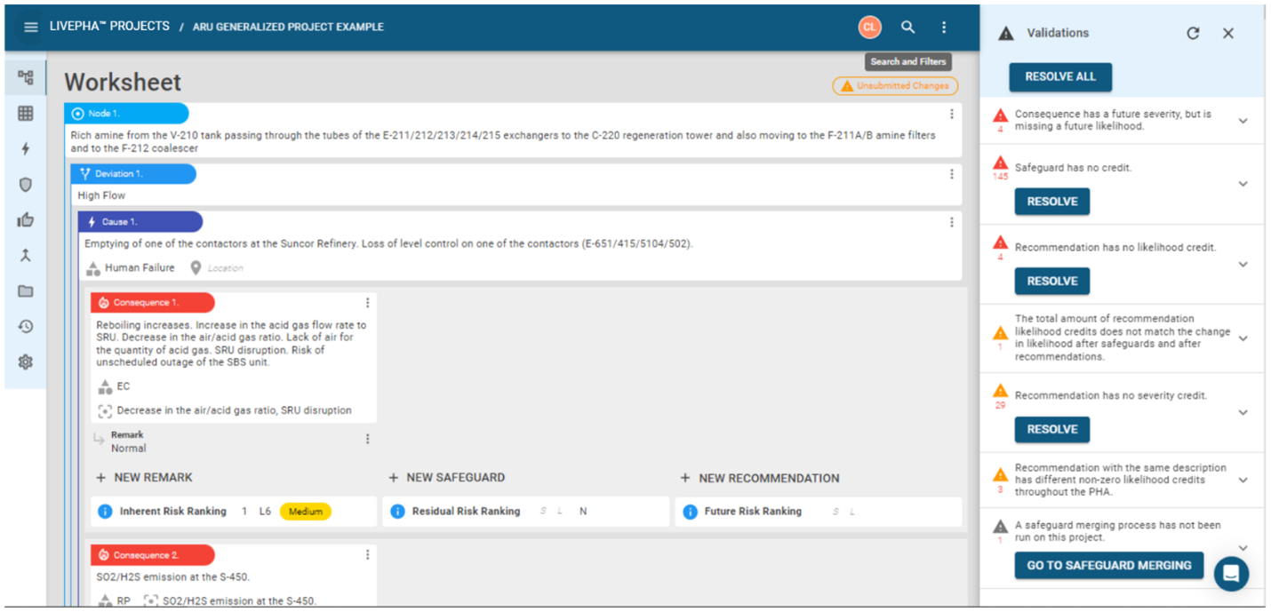Select the Consequence 2 label tab
This screenshot has width=1271, height=612.
[x=153, y=555]
